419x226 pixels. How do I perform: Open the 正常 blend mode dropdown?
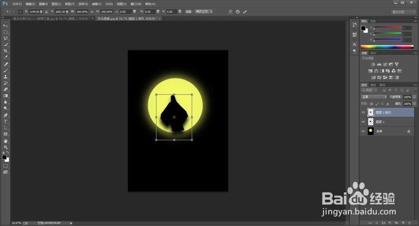(374, 97)
